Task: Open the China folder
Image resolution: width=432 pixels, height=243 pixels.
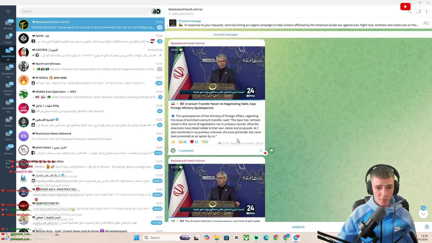Action: [8, 136]
